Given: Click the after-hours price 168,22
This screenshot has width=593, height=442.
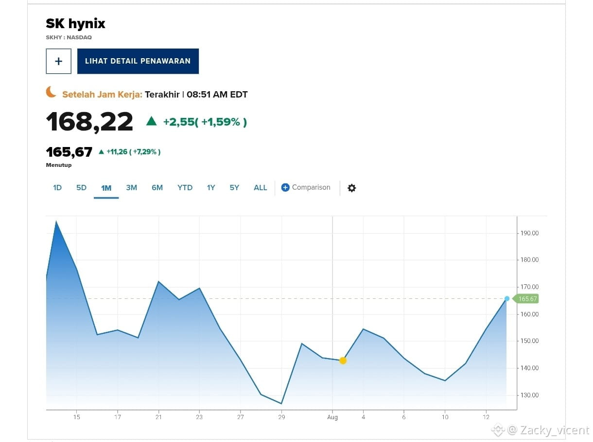Looking at the screenshot, I should [89, 122].
